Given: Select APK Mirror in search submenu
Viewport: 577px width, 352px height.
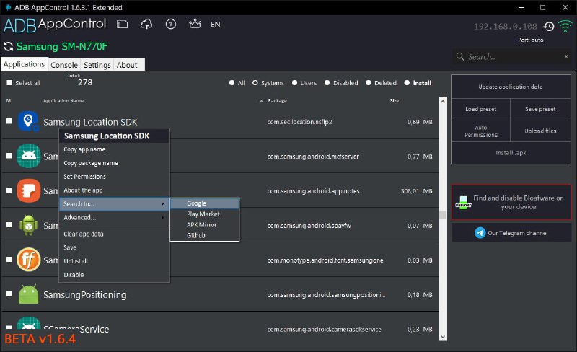Looking at the screenshot, I should point(205,225).
